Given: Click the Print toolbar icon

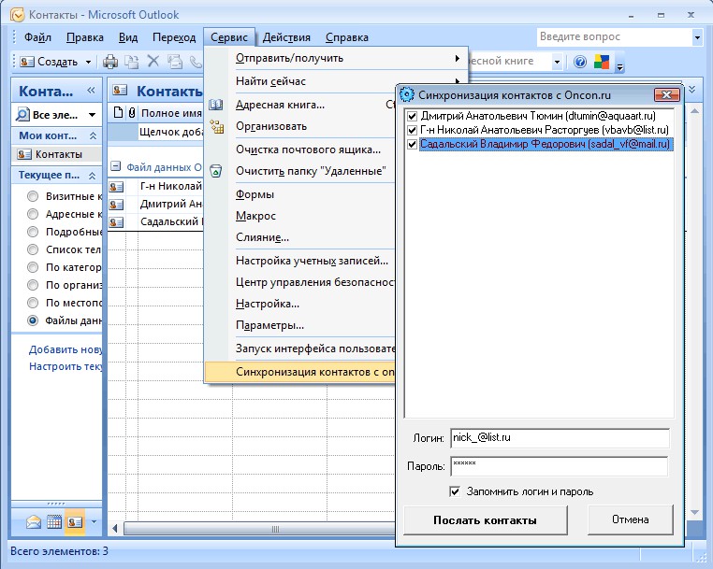Looking at the screenshot, I should 110,62.
